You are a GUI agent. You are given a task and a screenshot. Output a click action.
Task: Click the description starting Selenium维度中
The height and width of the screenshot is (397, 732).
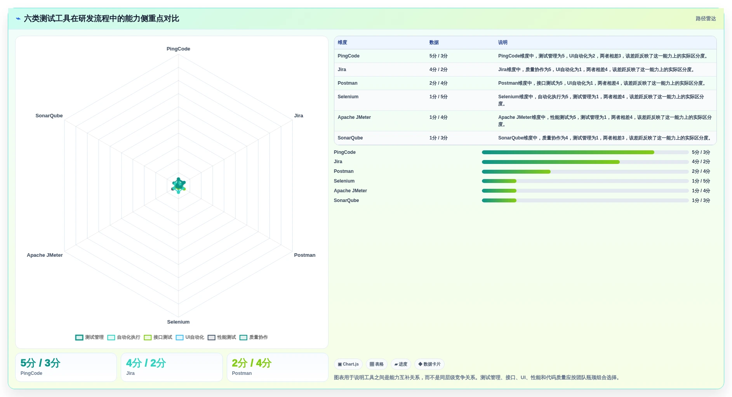tap(601, 100)
